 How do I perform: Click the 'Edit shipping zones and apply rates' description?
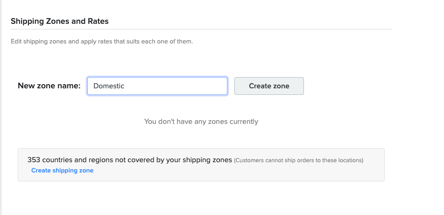(102, 42)
